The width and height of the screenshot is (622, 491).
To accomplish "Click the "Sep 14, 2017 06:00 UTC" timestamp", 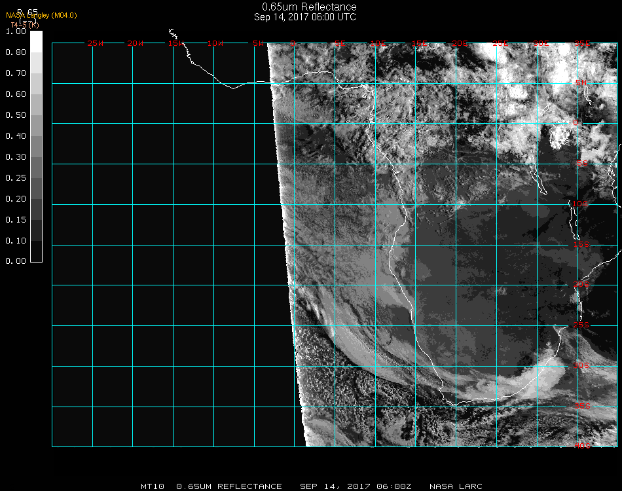I will click(x=305, y=17).
